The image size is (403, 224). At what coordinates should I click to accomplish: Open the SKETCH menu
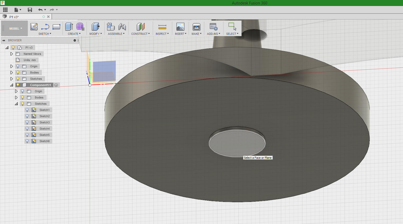click(45, 34)
